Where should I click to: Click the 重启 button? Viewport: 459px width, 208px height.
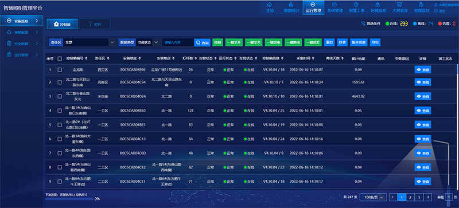[x=329, y=42]
